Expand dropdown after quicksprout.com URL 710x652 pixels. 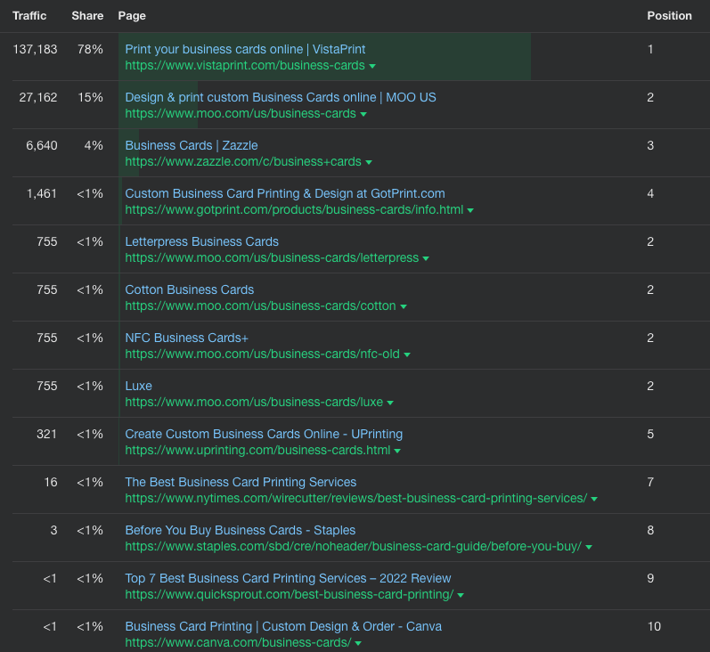click(x=461, y=595)
